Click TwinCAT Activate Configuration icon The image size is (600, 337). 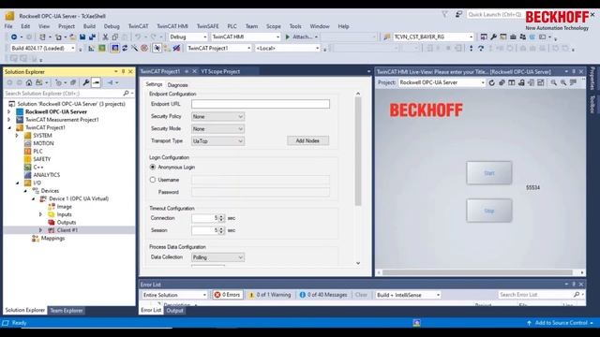coord(91,48)
